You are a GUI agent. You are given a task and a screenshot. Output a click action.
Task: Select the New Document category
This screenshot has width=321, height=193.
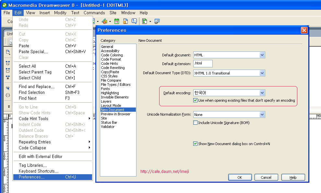click(x=118, y=110)
